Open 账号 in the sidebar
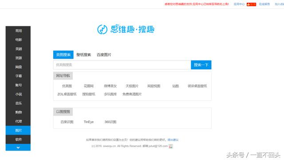 point(18,85)
